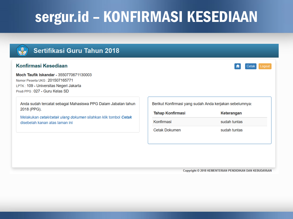
Task: Click the 'Konfirmasi' row cell
Action: coord(162,122)
